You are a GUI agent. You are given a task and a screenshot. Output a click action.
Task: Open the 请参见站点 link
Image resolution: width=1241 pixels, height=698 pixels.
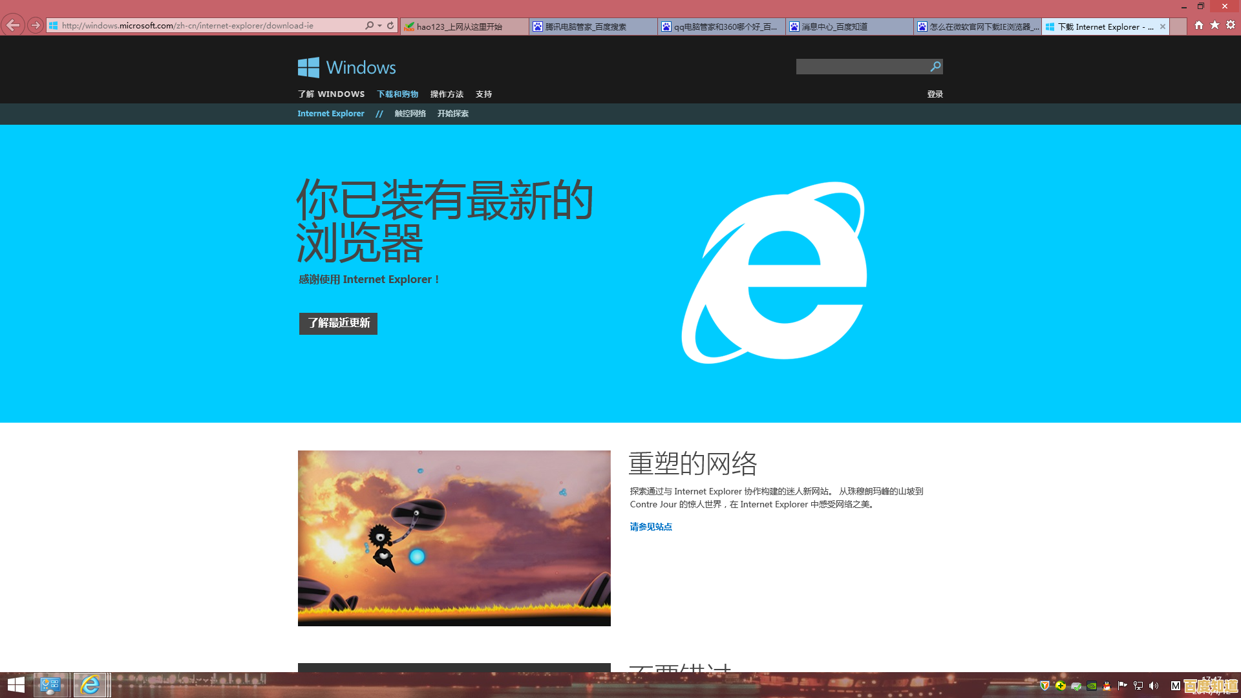point(650,527)
